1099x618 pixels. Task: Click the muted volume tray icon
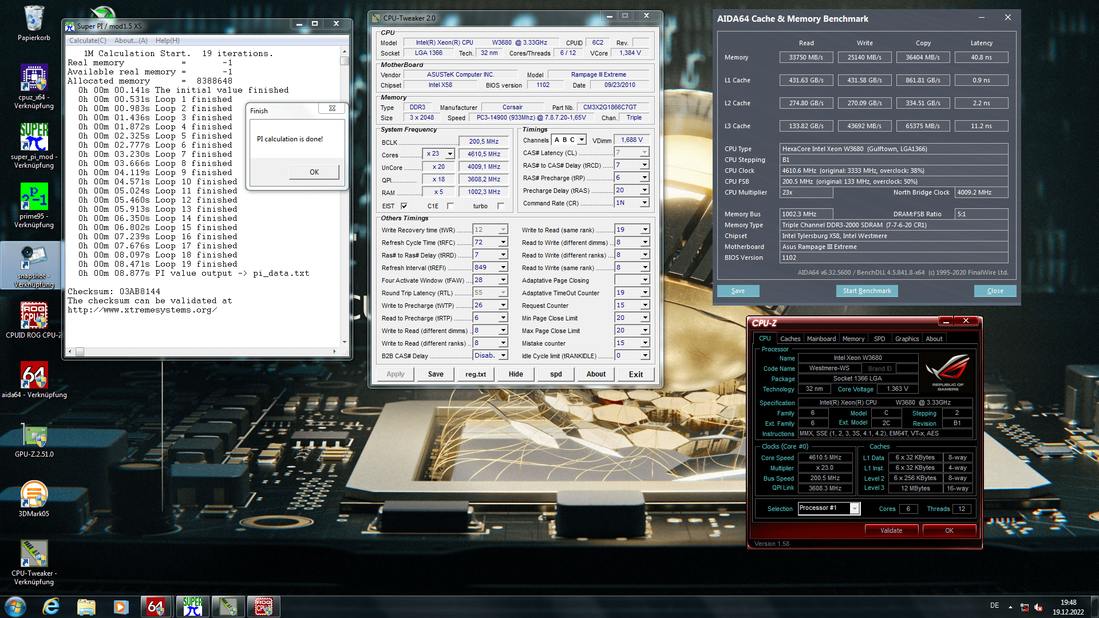click(1038, 608)
